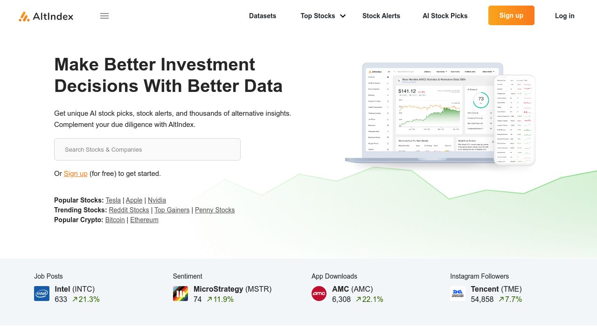This screenshot has width=597, height=336.
Task: Click the MicroStrategy logo icon
Action: tap(180, 294)
